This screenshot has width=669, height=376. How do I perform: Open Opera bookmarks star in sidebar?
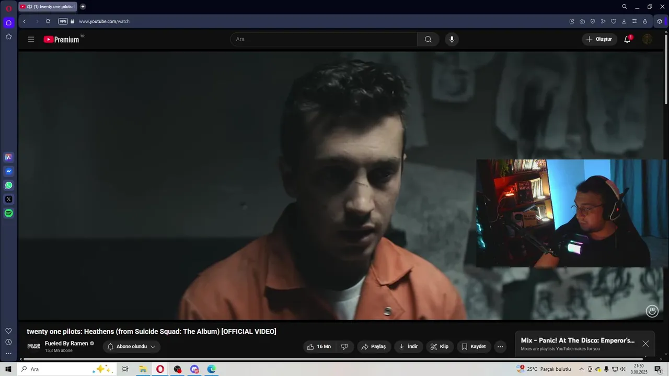8,37
